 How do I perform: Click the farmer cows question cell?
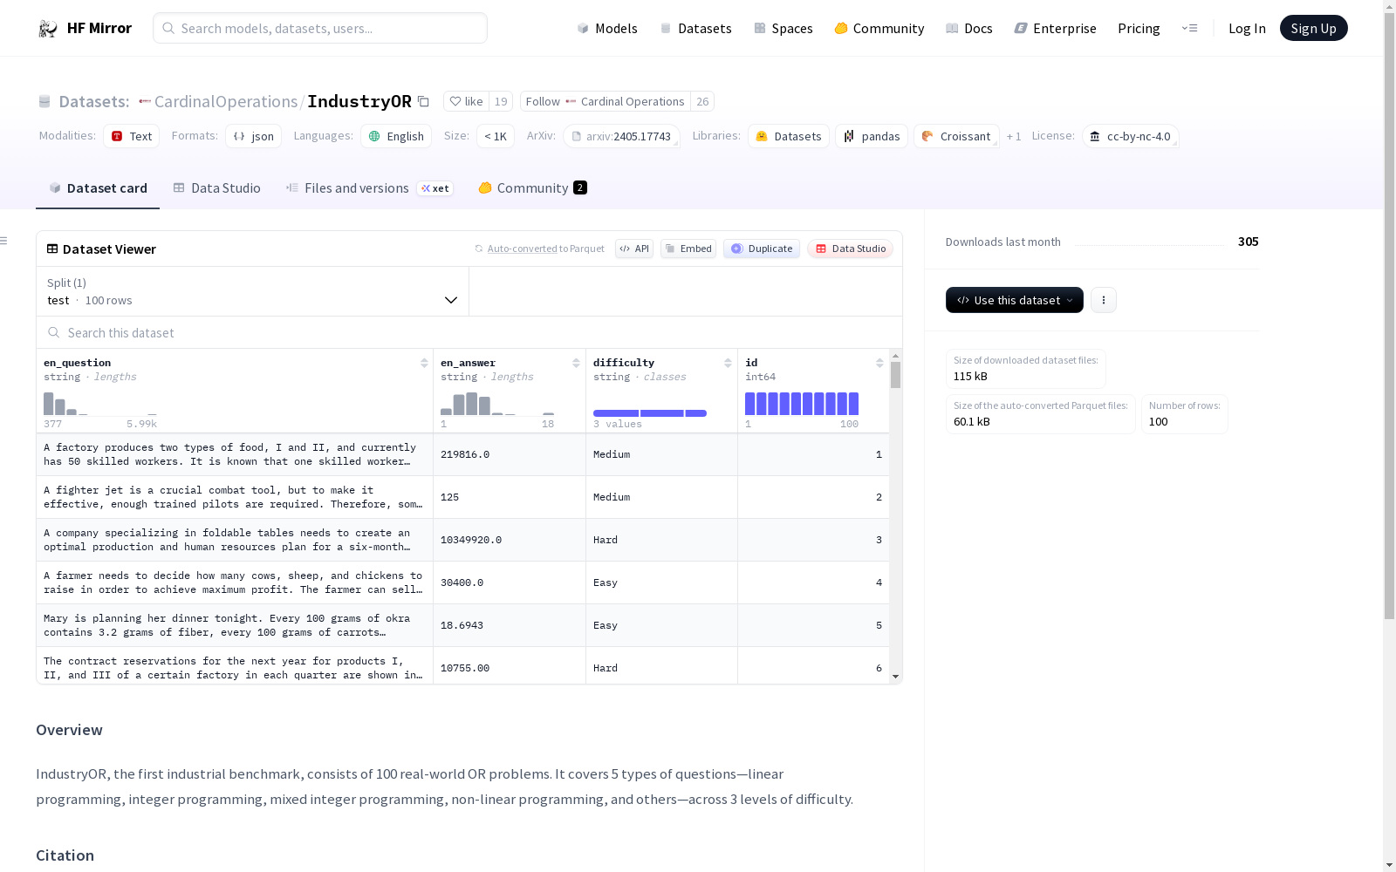pyautogui.click(x=235, y=582)
